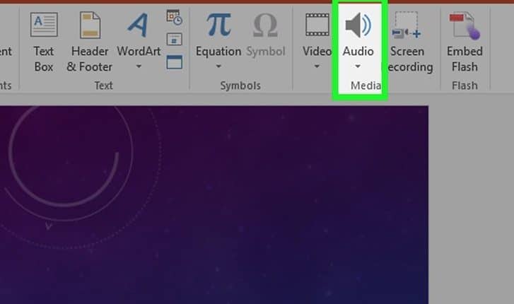The width and height of the screenshot is (514, 304).
Task: Insert Date & Time icon
Action: pos(174,18)
